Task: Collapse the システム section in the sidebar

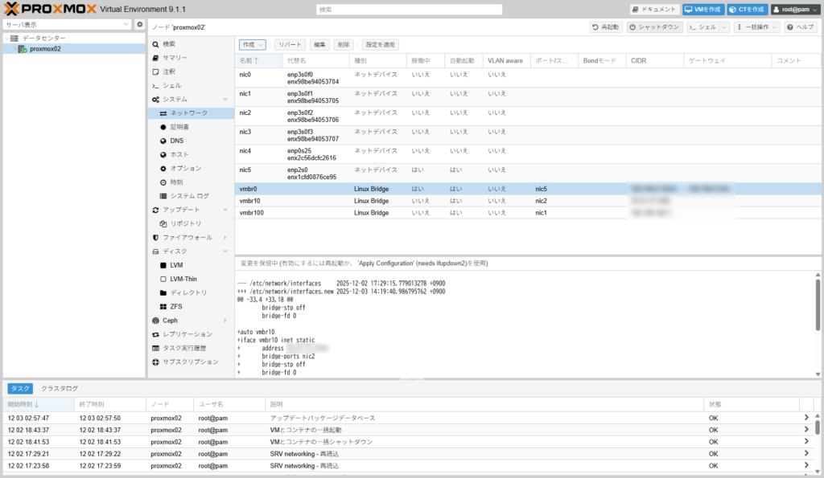Action: pyautogui.click(x=225, y=100)
